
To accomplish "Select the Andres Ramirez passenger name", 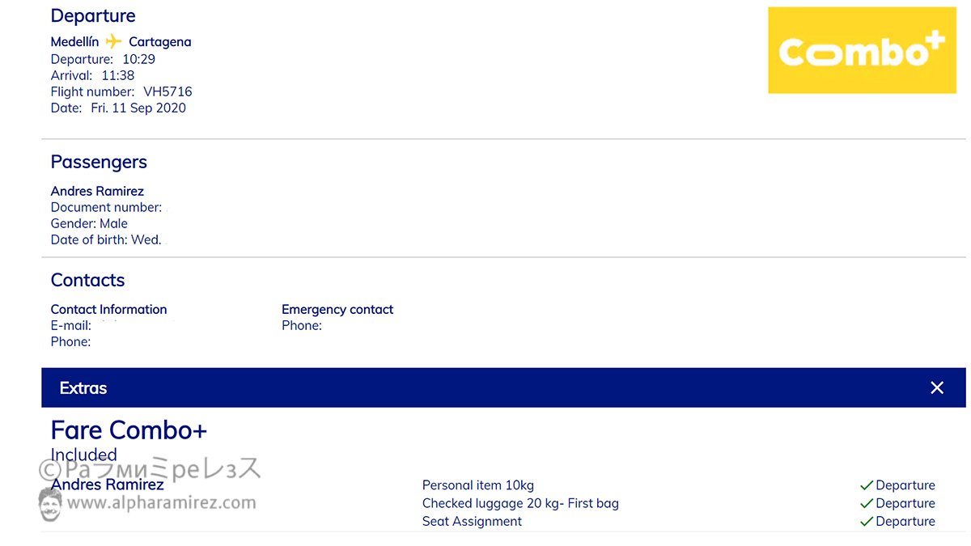I will (97, 191).
